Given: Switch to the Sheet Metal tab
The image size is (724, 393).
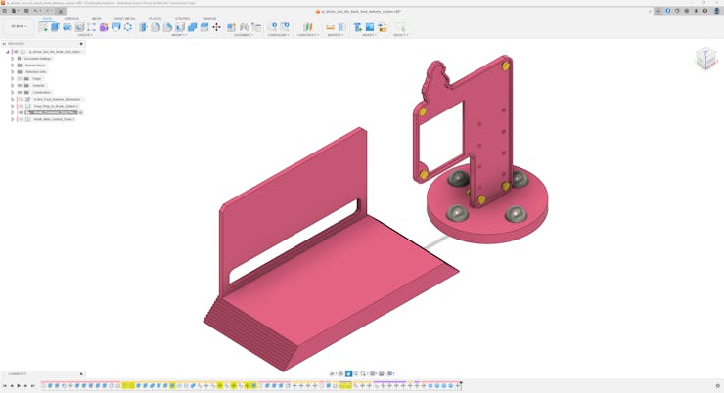Looking at the screenshot, I should 124,19.
